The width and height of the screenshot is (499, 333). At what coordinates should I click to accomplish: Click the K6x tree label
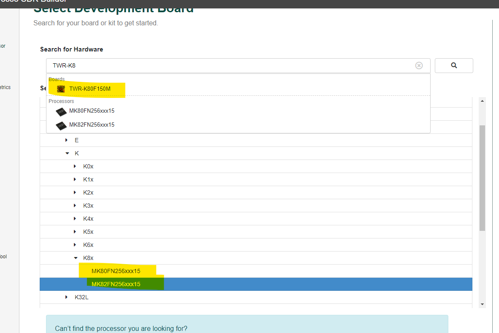coord(88,245)
